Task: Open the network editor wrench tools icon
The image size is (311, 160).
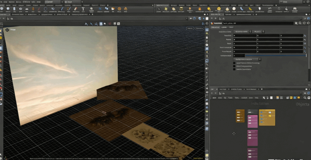Action: click(x=264, y=98)
